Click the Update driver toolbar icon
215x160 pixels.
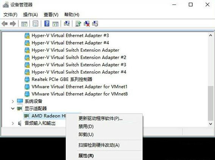click(x=78, y=24)
